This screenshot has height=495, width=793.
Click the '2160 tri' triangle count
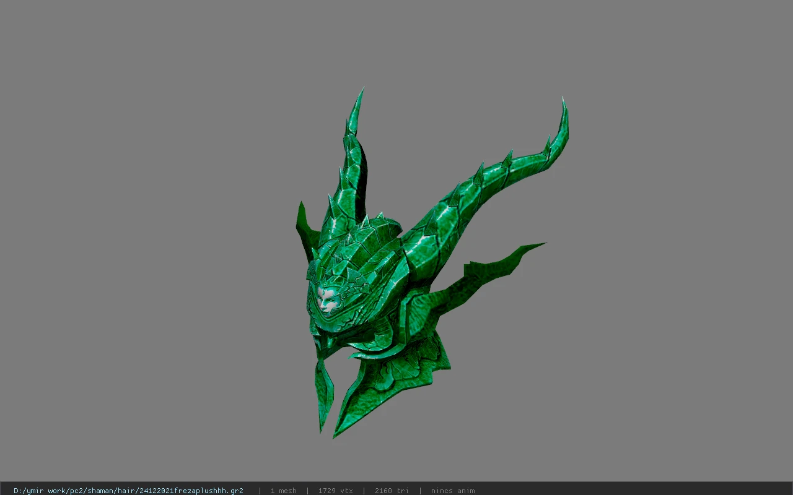(x=392, y=491)
